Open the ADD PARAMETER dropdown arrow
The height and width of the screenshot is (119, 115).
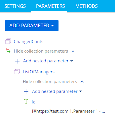(x=52, y=26)
